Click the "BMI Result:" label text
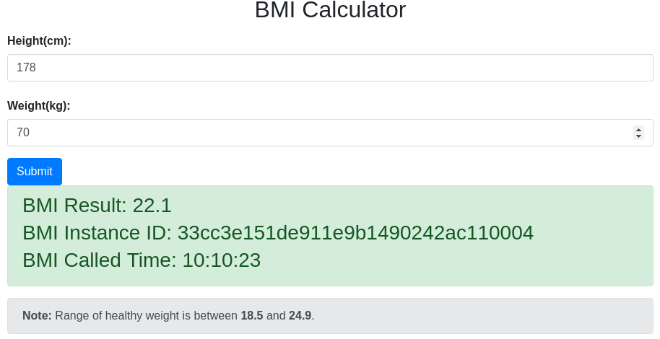Screen dimensions: 660x339 pyautogui.click(x=75, y=206)
